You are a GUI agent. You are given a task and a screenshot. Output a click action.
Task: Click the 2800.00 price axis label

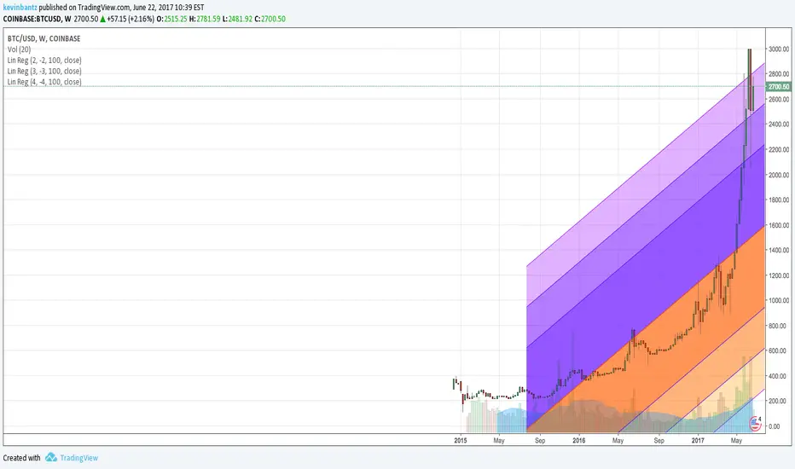[779, 74]
